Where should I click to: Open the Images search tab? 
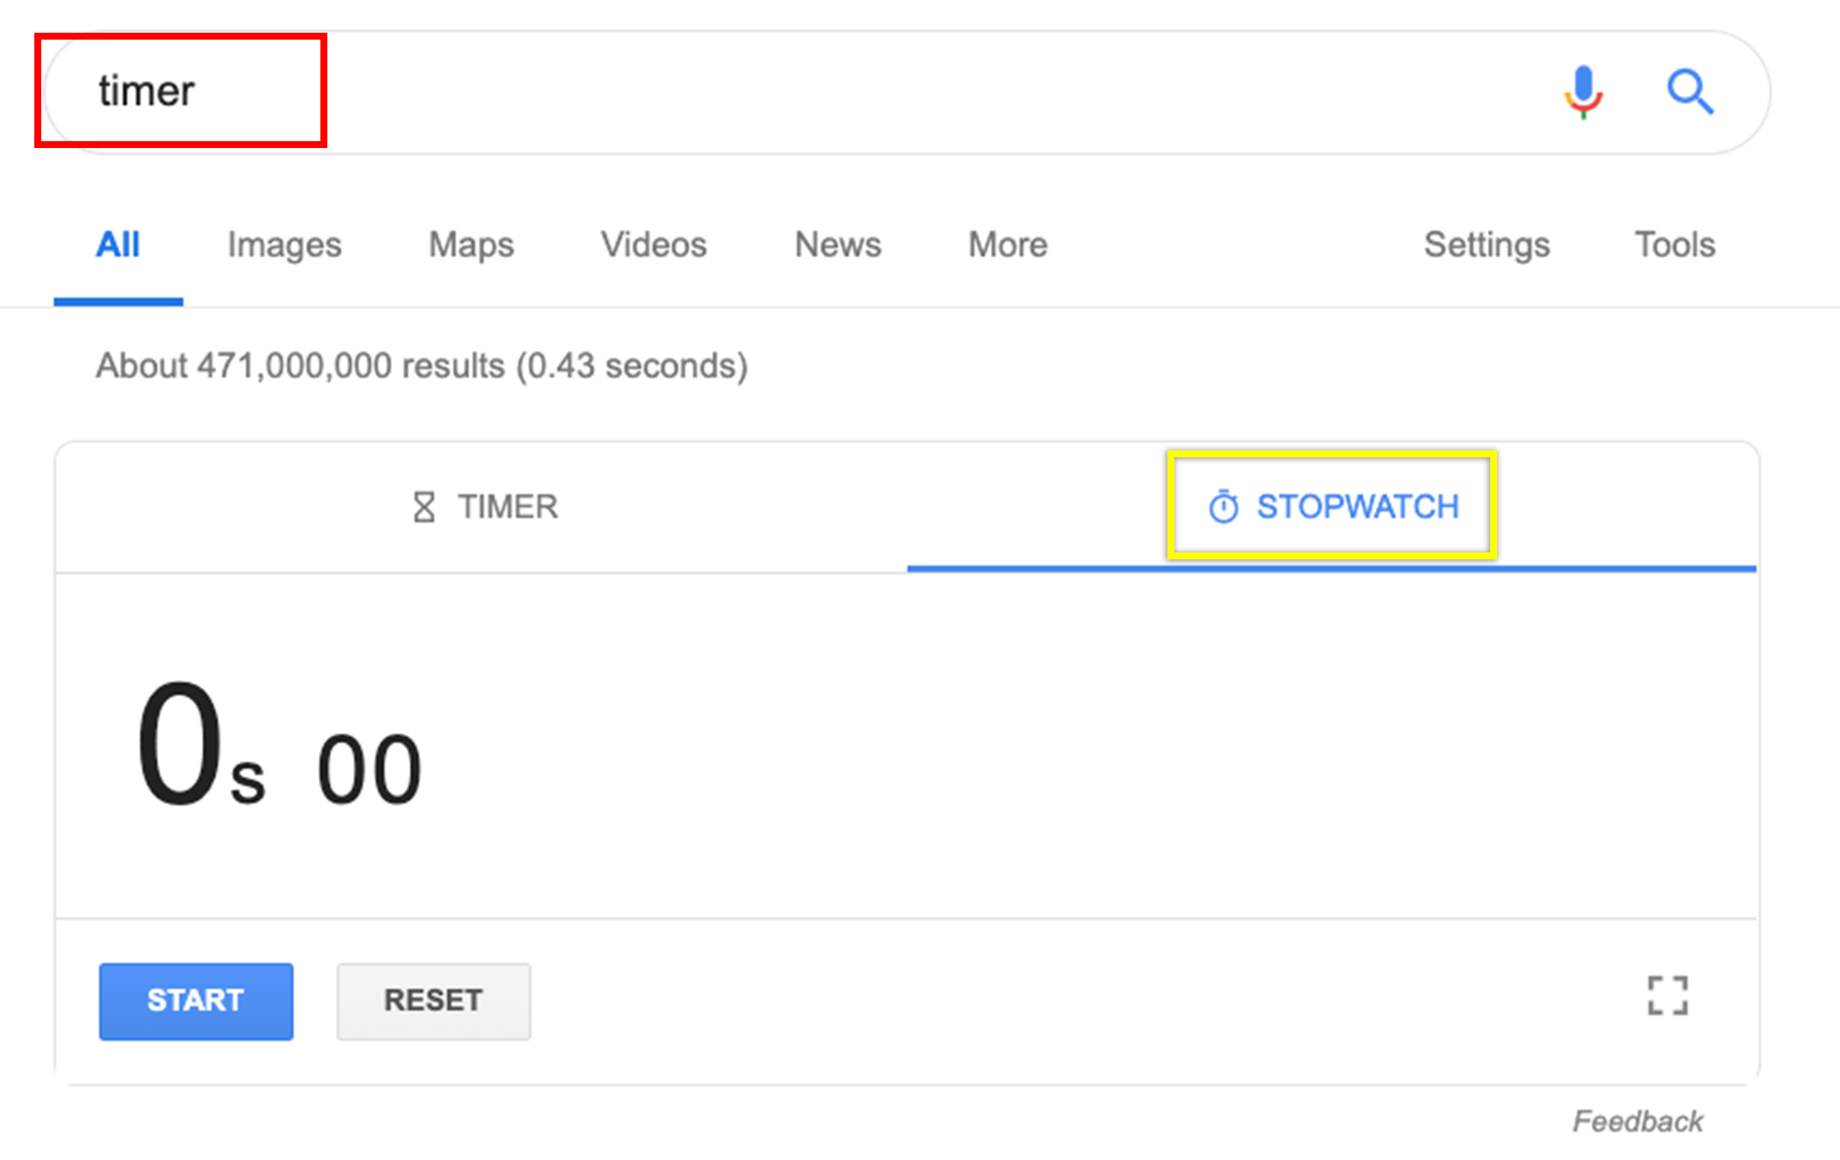(x=284, y=245)
